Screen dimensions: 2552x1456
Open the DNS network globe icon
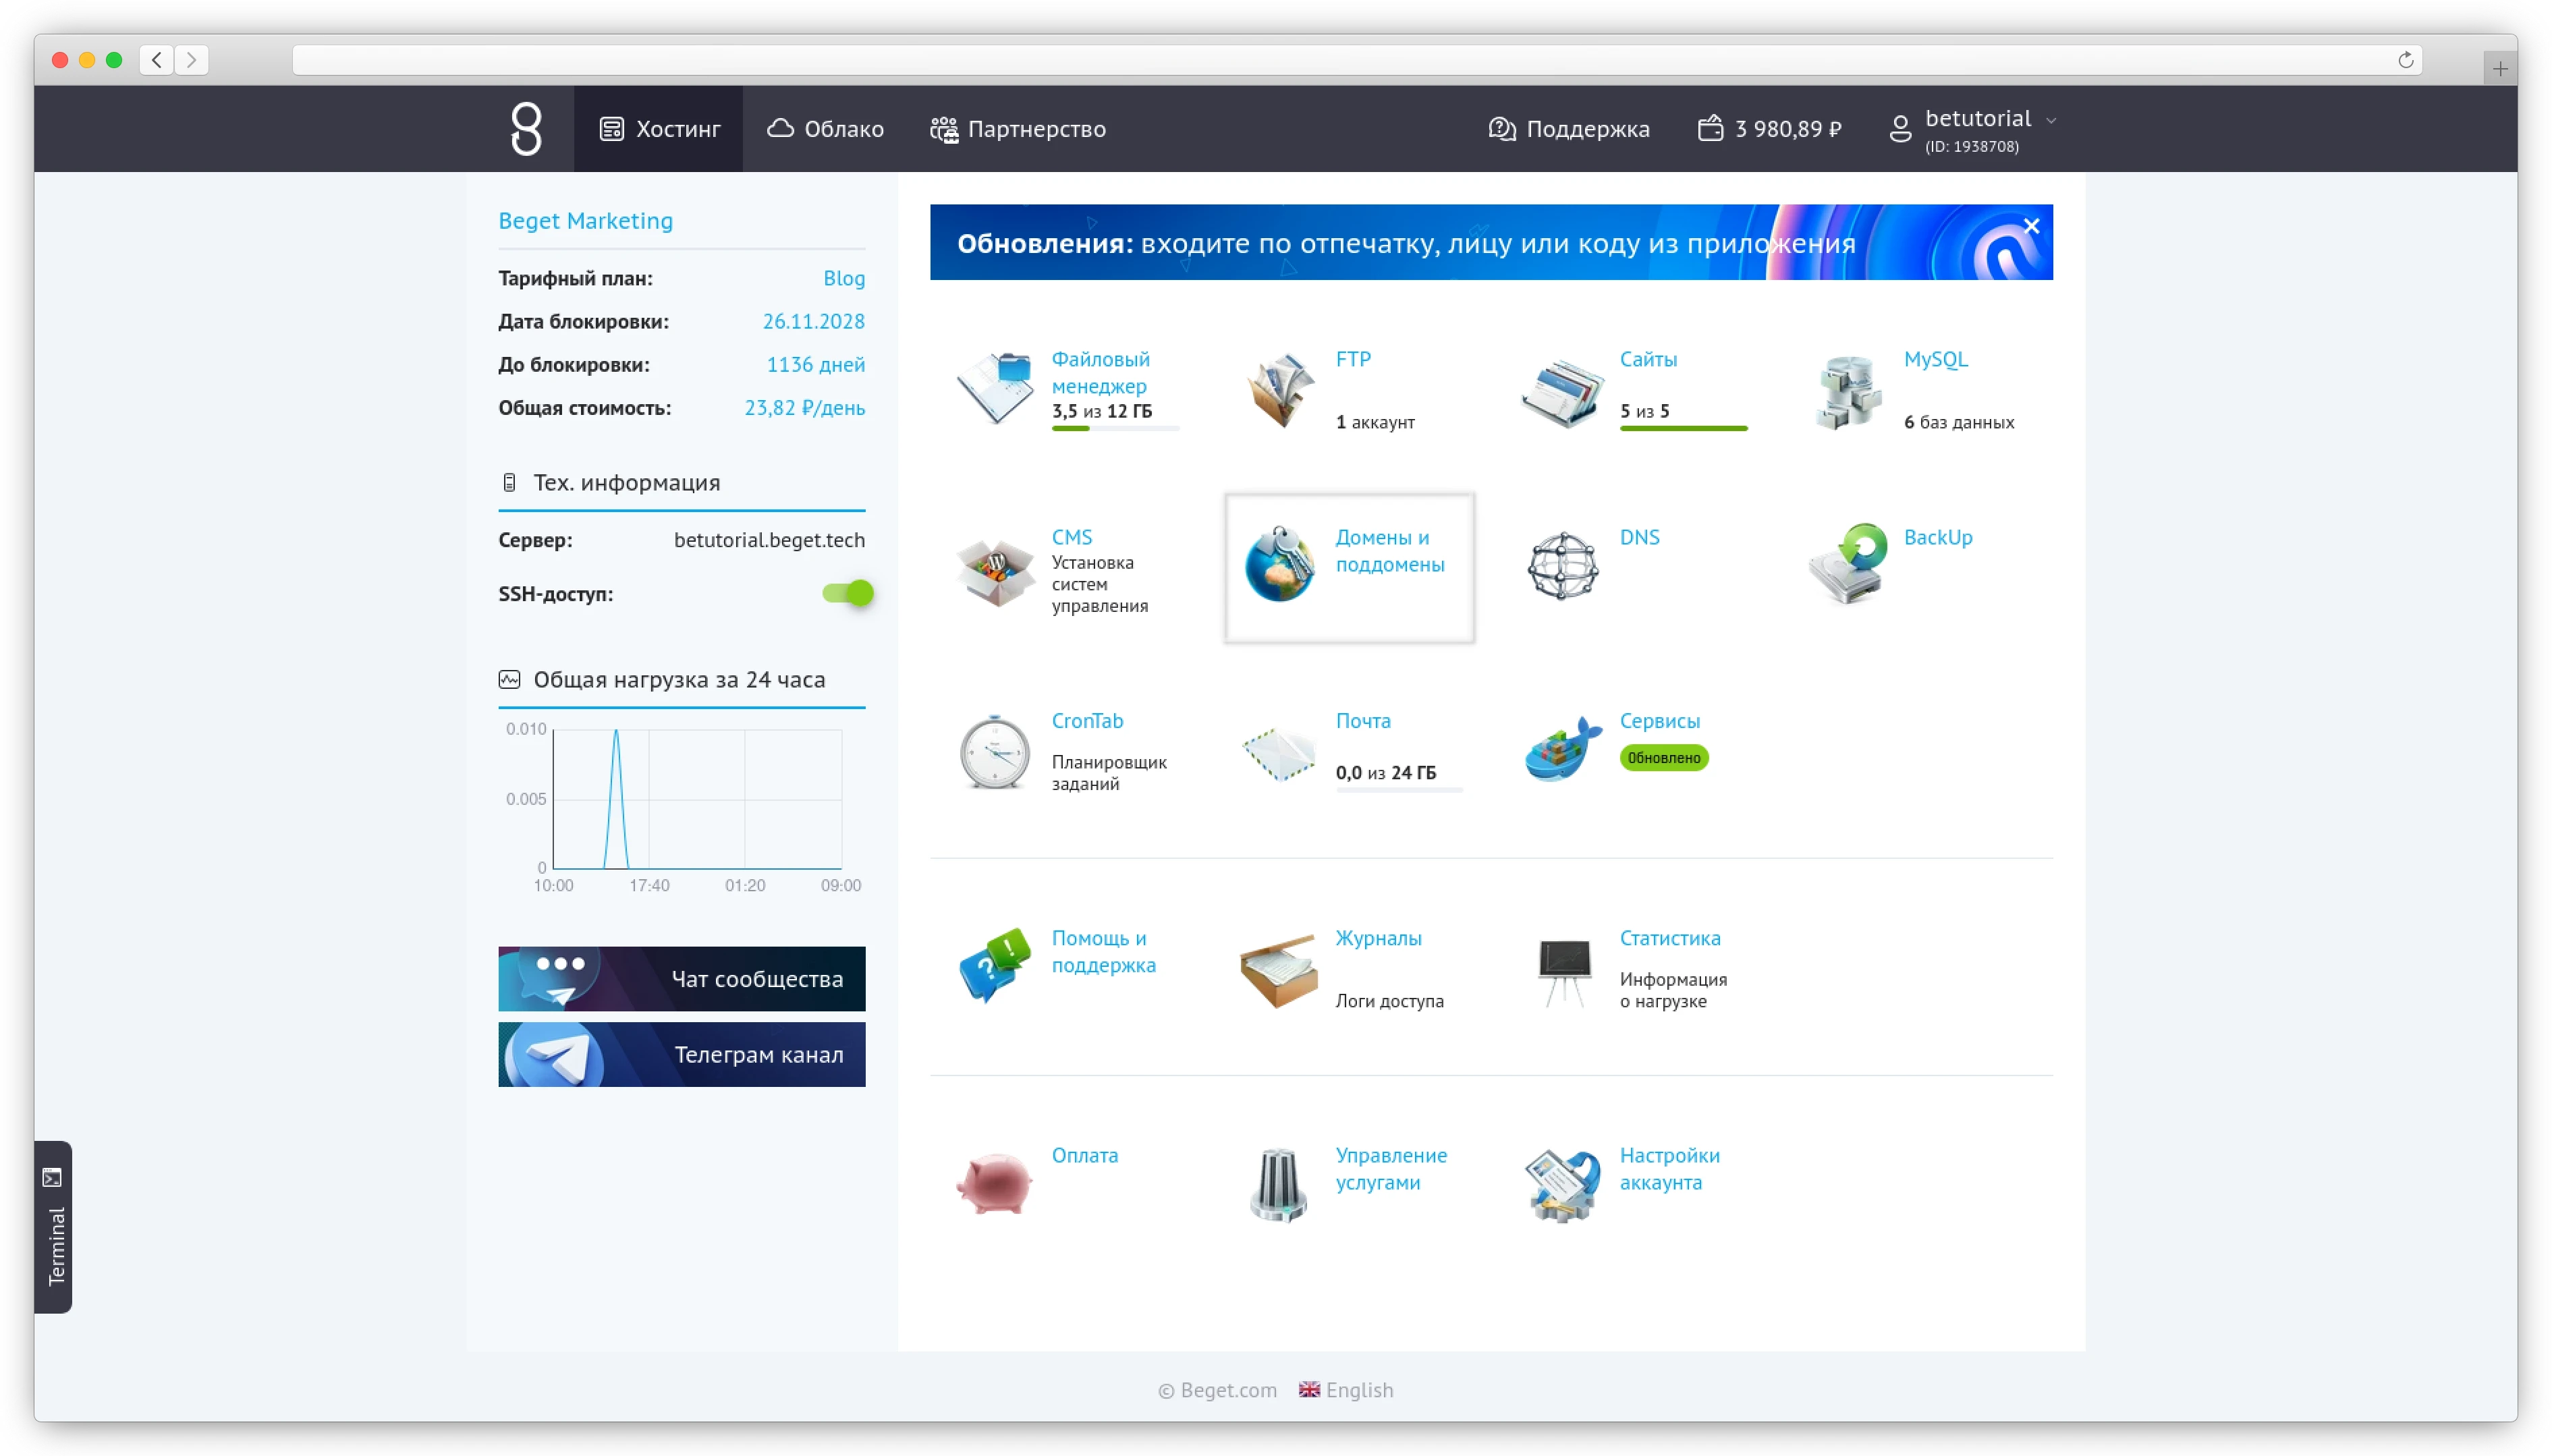pyautogui.click(x=1563, y=566)
